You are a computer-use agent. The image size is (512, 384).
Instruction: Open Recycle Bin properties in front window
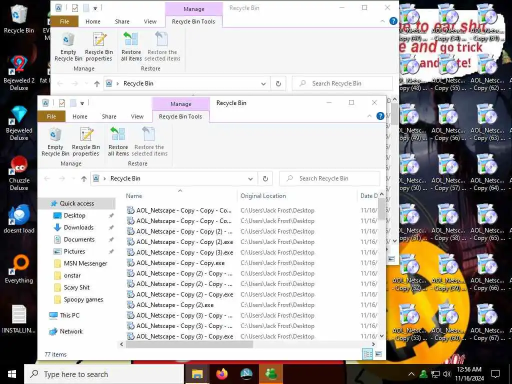coord(86,142)
